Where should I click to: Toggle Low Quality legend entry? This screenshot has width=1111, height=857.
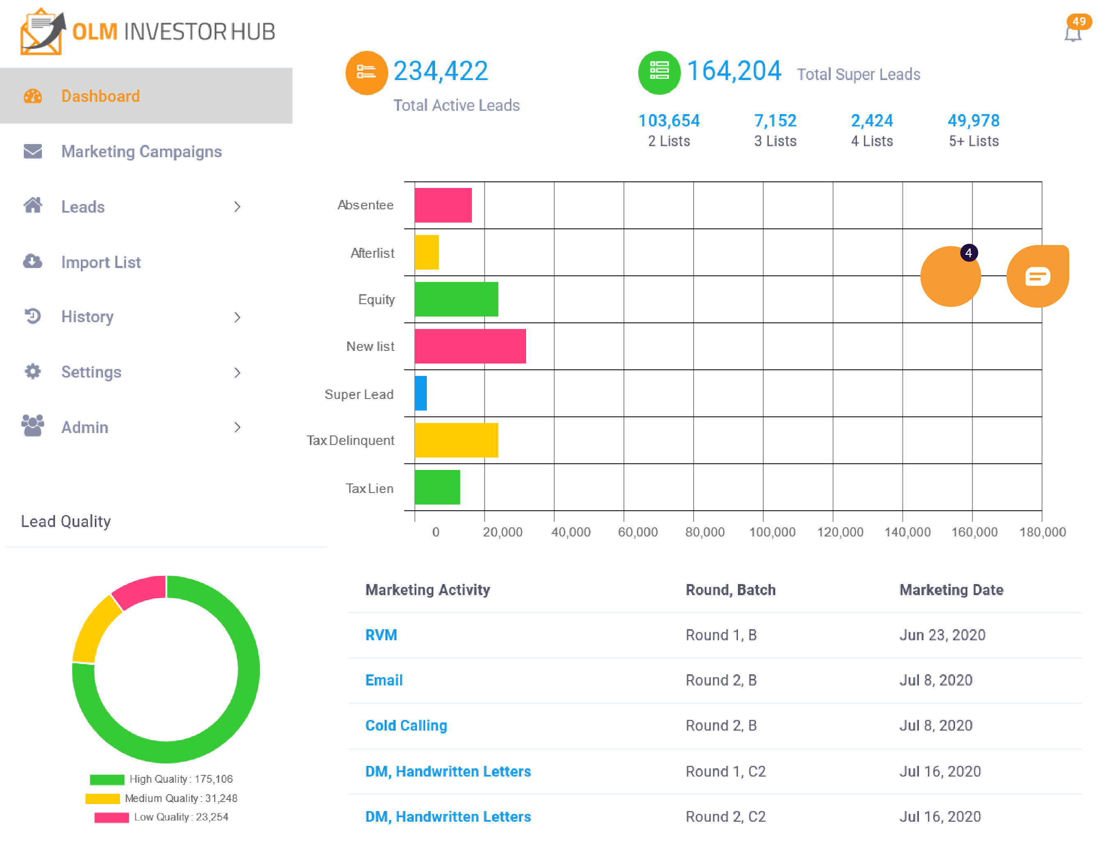point(161,817)
